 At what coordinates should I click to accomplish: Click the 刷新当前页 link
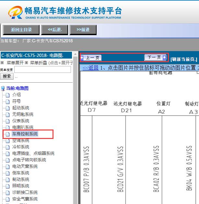184,60
